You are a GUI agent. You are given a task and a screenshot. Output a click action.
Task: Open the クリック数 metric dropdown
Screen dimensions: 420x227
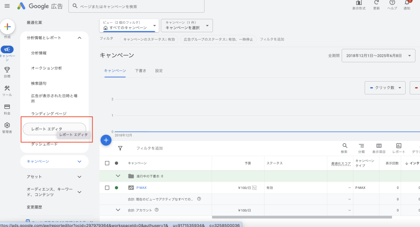385,88
